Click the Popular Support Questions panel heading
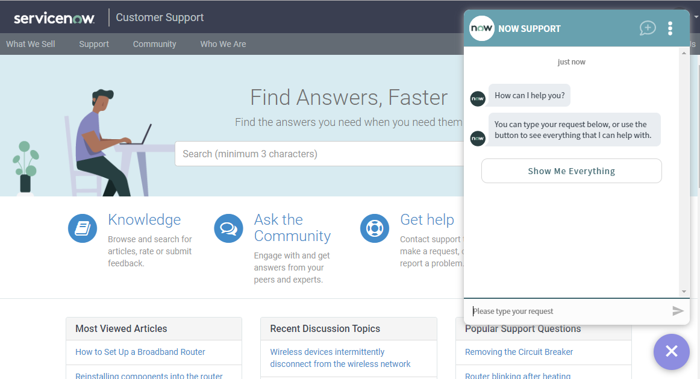 (523, 328)
